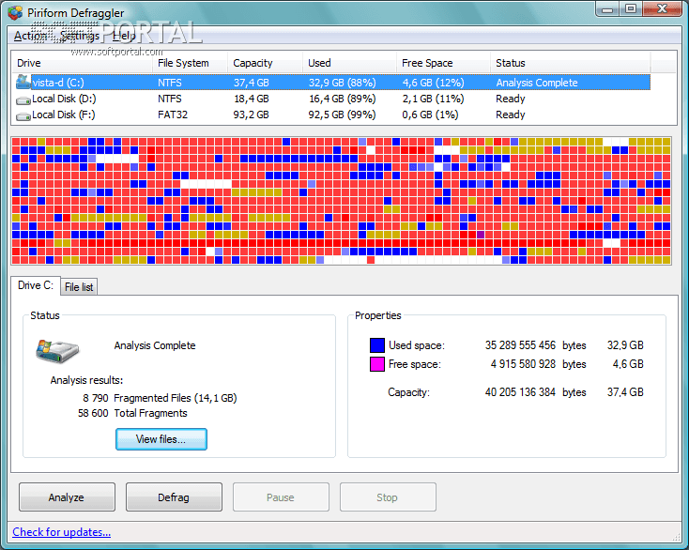Sort by File System column header
The width and height of the screenshot is (689, 550).
(x=190, y=63)
